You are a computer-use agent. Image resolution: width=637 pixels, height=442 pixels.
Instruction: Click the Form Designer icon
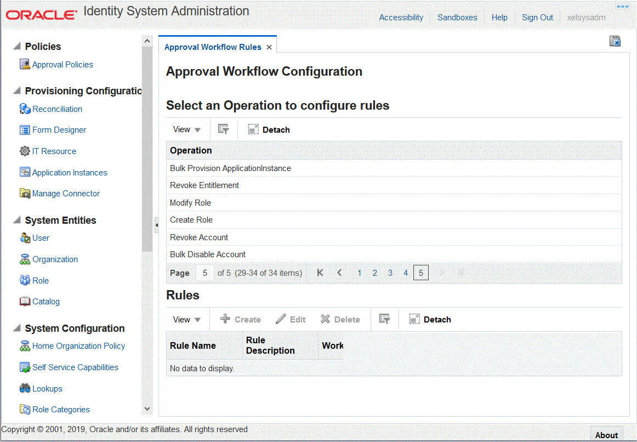tap(25, 130)
